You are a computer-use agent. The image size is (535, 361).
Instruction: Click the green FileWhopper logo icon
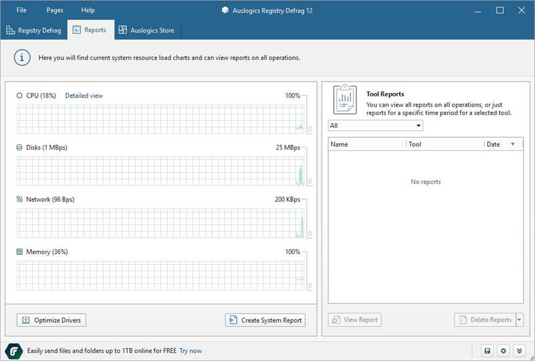[x=13, y=350]
